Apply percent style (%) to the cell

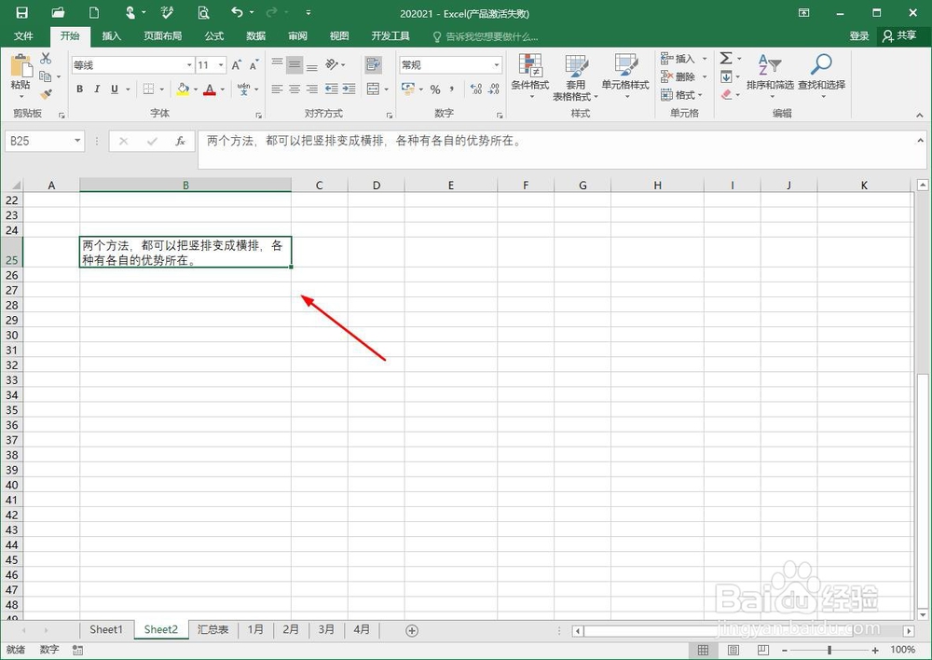point(434,89)
